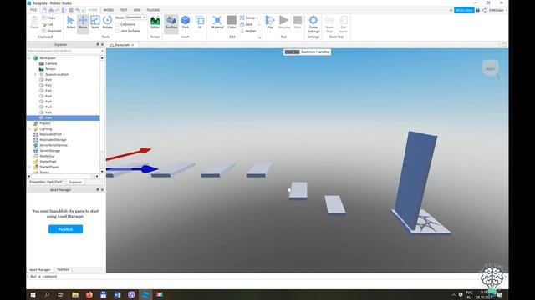Click the What's New button

click(464, 10)
